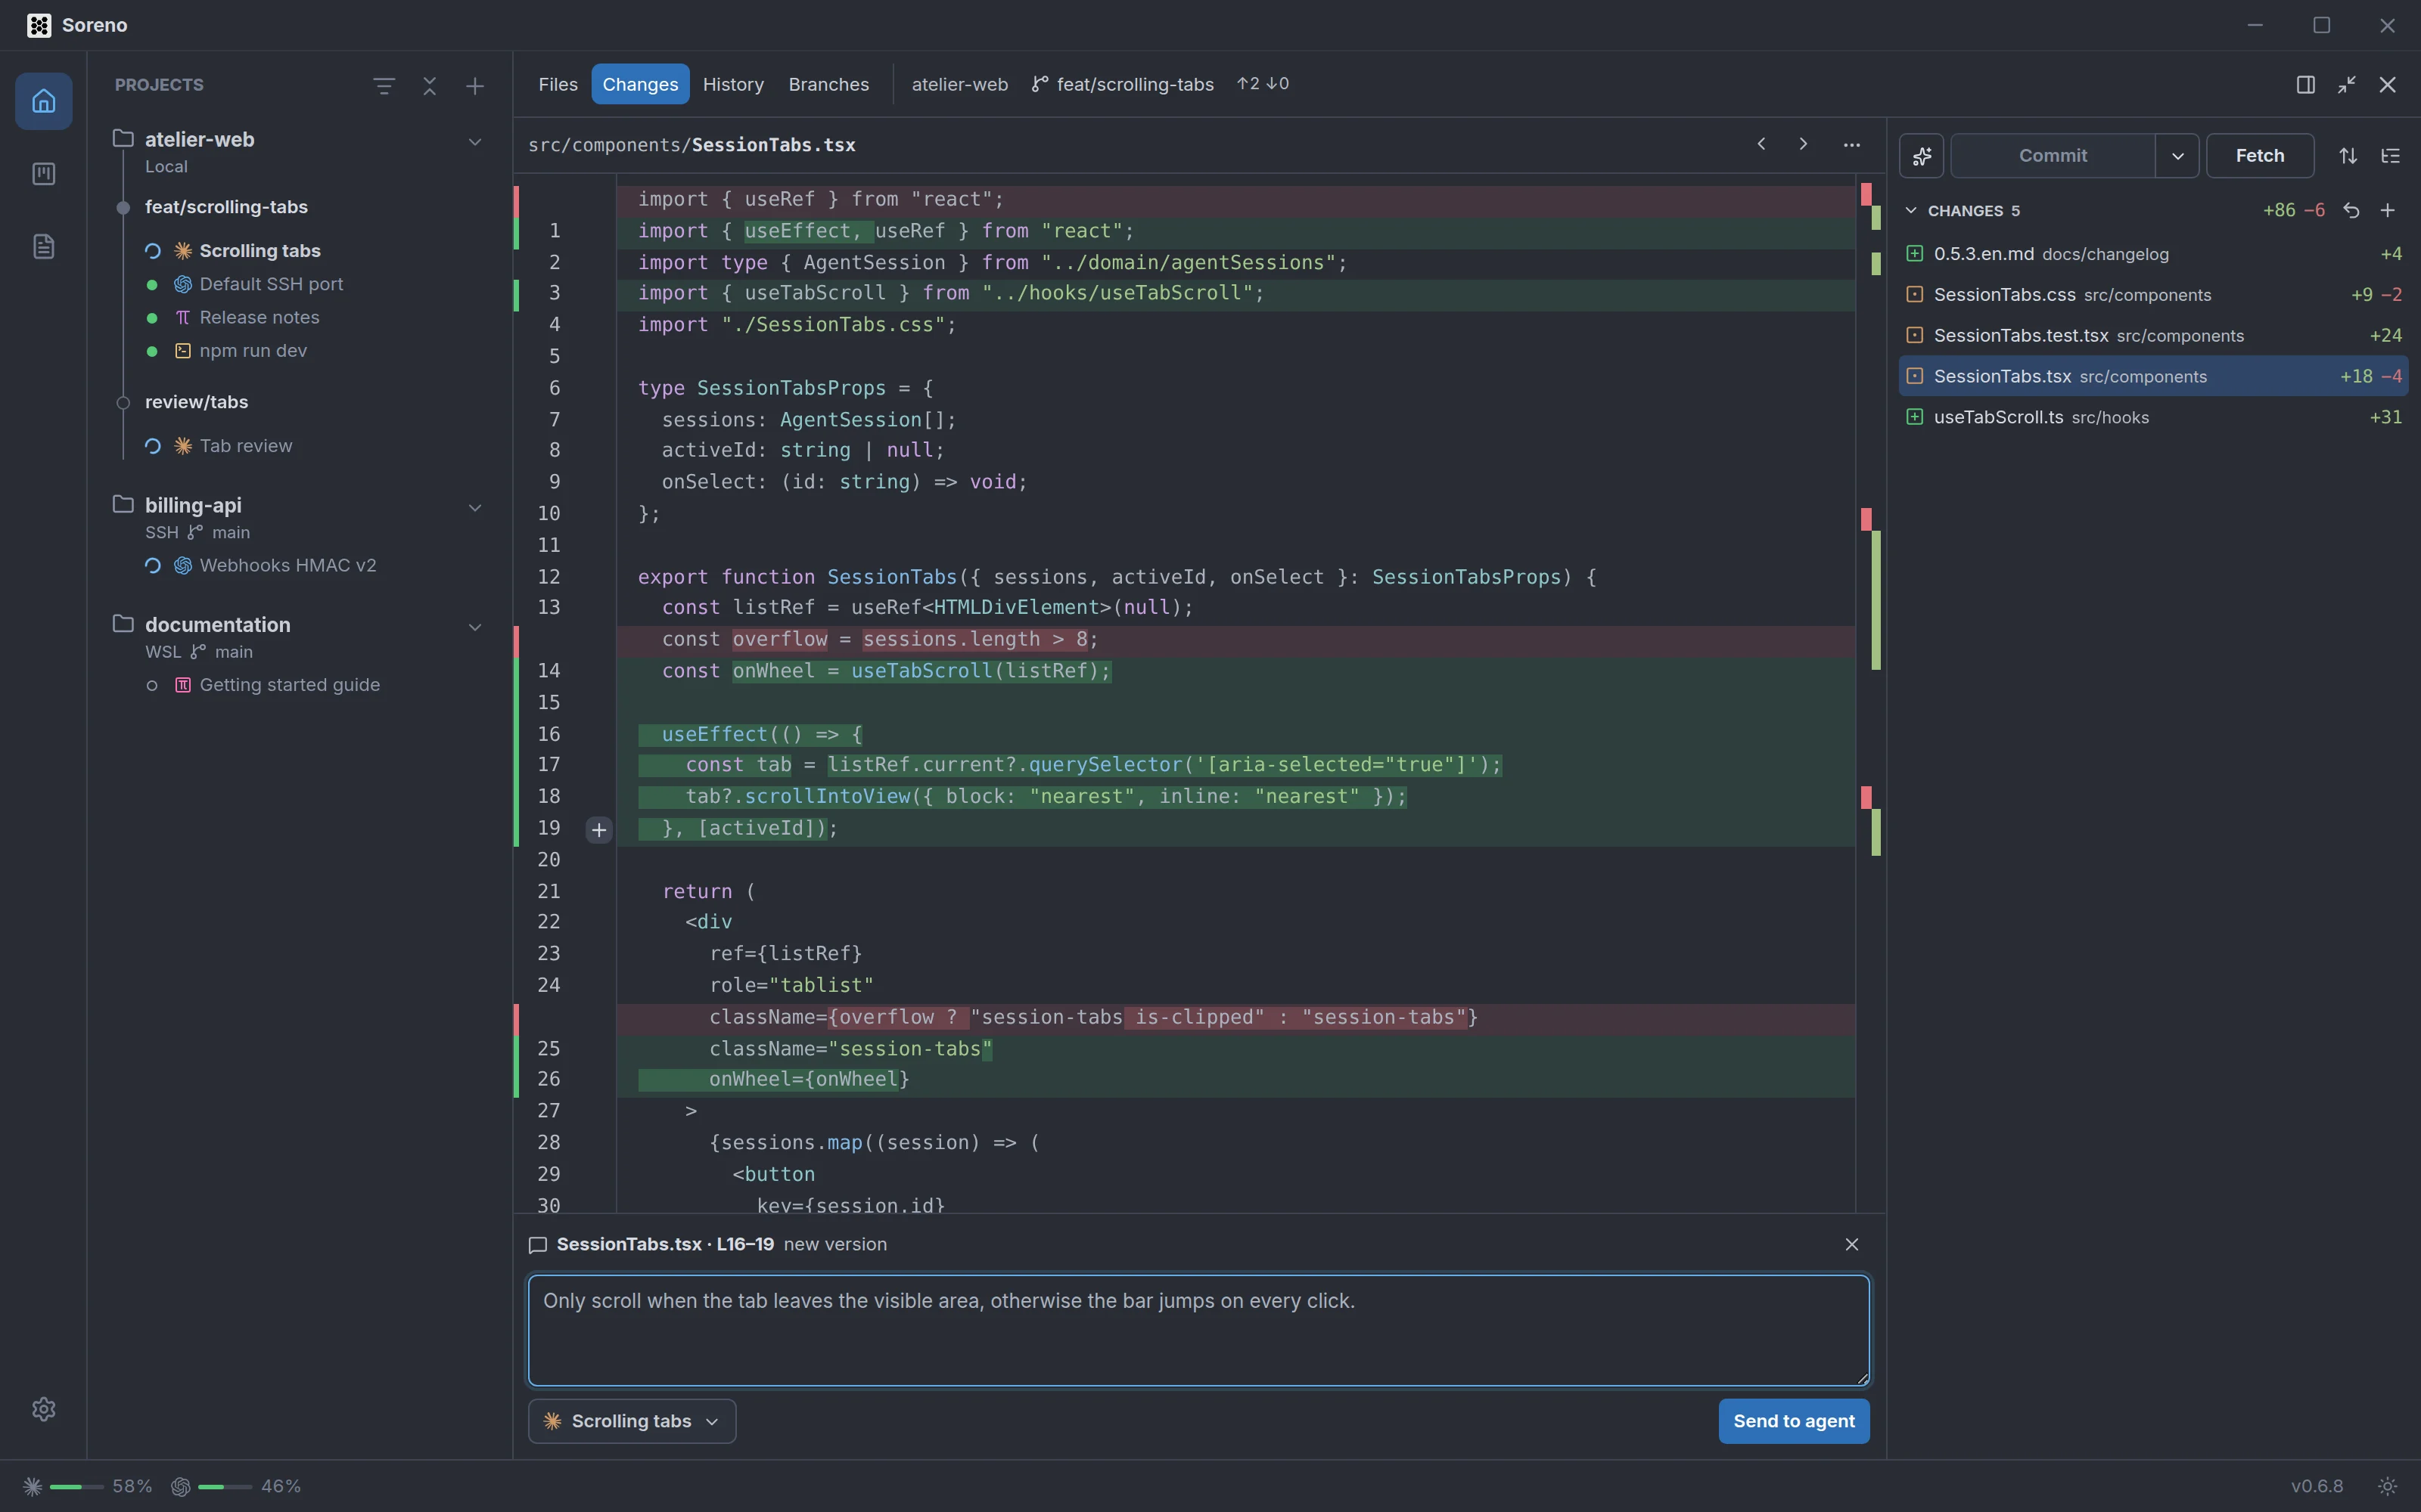Open the documents icon in left sidebar
This screenshot has width=2421, height=1512.
43,246
